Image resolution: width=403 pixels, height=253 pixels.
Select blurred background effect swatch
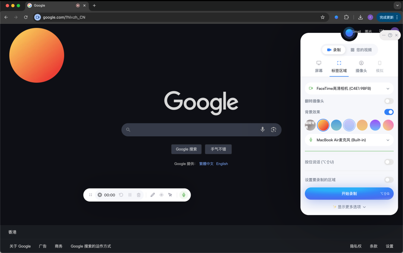click(310, 125)
